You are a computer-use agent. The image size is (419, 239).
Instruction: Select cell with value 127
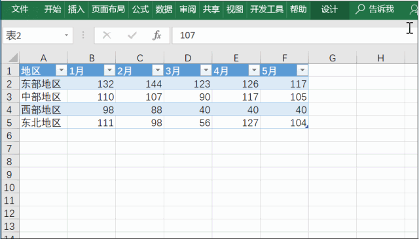pos(236,123)
